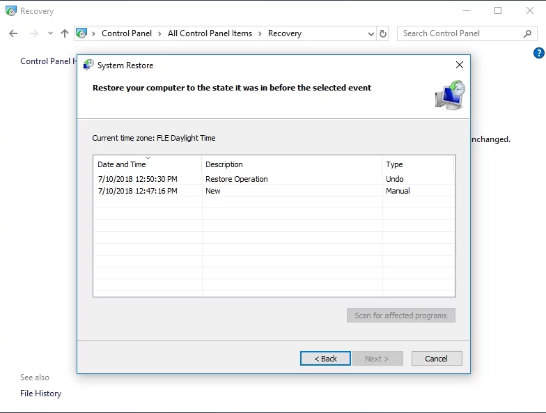Click the System Restore title bar icon
Image resolution: width=546 pixels, height=413 pixels.
(88, 65)
